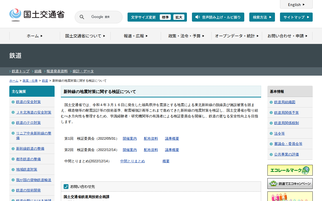
Task: Open 配布資料 for the 第1回 検証委員会
Action: click(x=151, y=138)
